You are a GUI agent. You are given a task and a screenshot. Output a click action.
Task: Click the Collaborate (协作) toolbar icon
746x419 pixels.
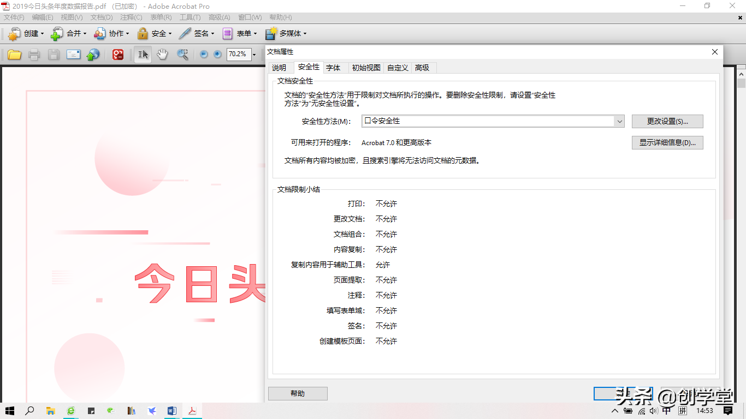pyautogui.click(x=99, y=34)
